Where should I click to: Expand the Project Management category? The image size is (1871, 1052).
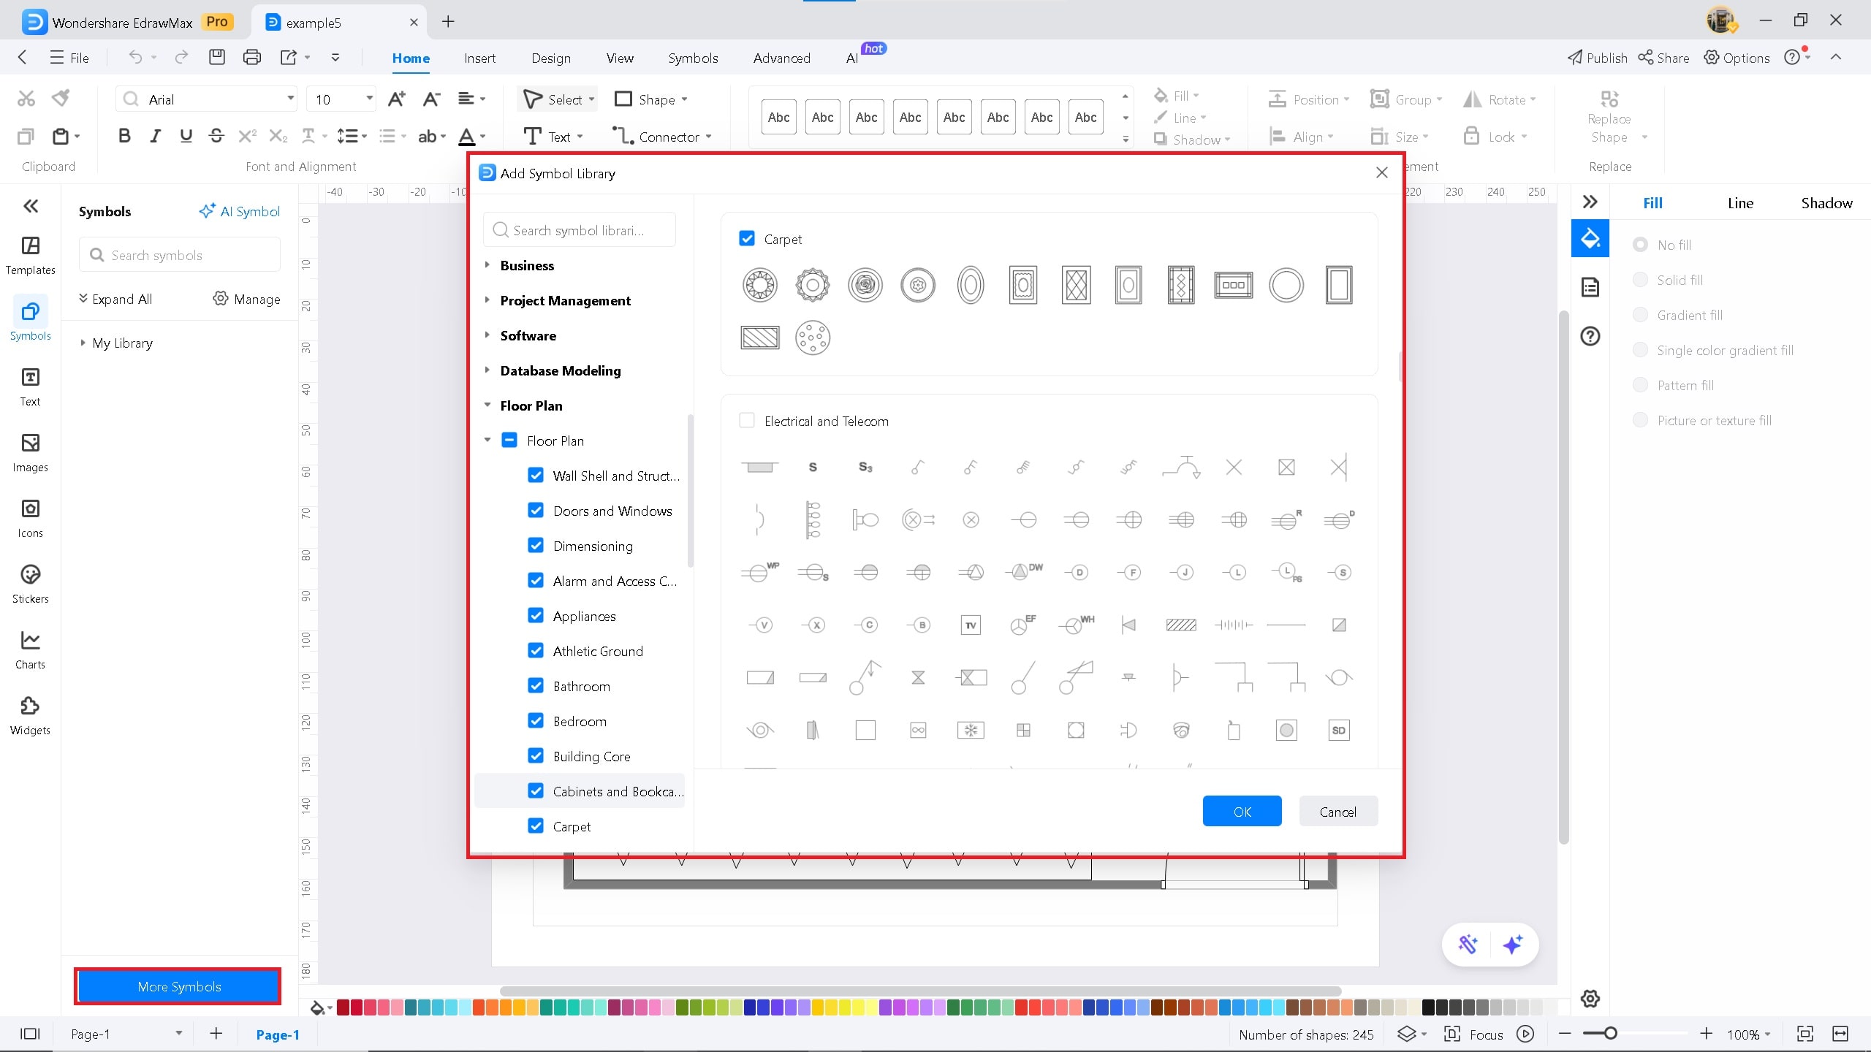pyautogui.click(x=487, y=300)
